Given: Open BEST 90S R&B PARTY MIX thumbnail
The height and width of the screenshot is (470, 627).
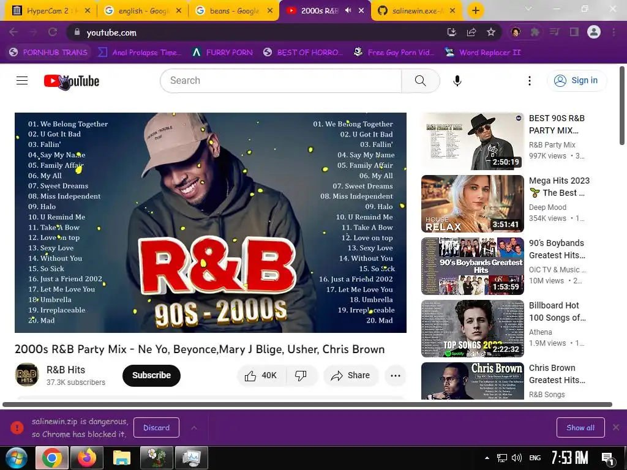Looking at the screenshot, I should (472, 141).
